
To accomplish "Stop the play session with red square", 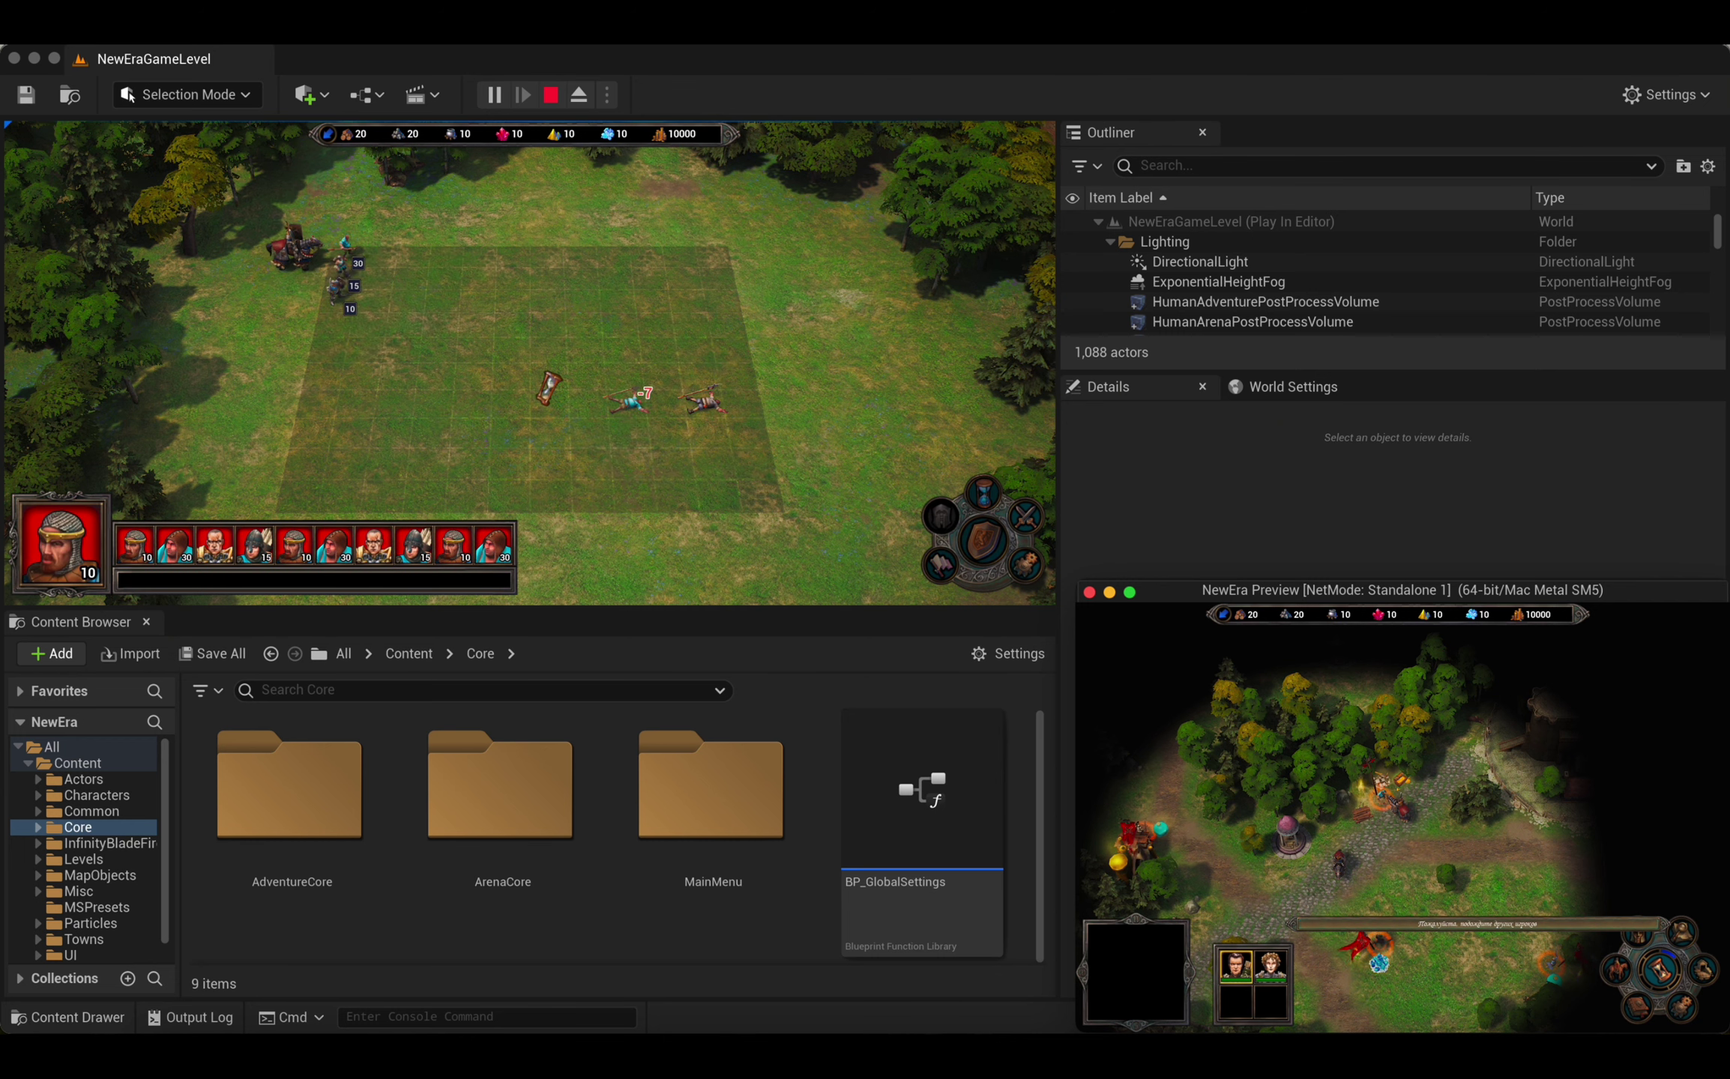I will coord(551,95).
